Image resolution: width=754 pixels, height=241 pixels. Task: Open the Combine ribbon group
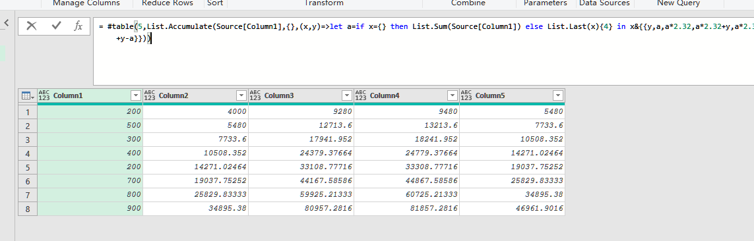pyautogui.click(x=468, y=3)
